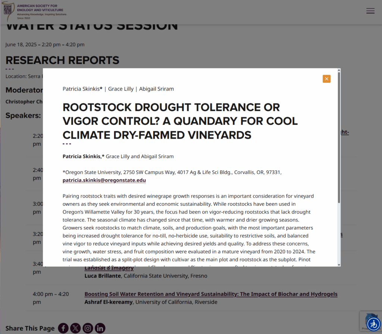Email patricia.skinkis@oregonstate.edu link
This screenshot has width=382, height=334.
click(104, 180)
